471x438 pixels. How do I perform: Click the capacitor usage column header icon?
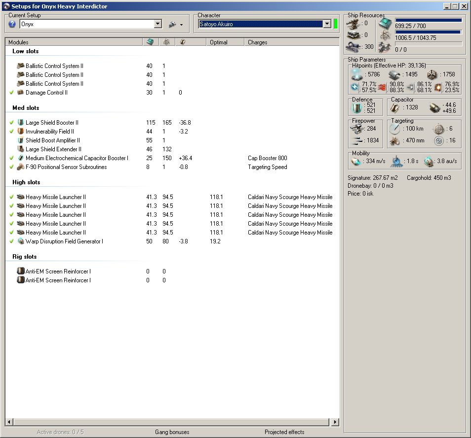(x=183, y=42)
